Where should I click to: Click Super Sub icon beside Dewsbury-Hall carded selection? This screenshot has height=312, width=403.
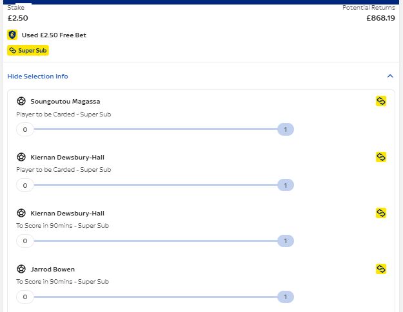(x=381, y=157)
